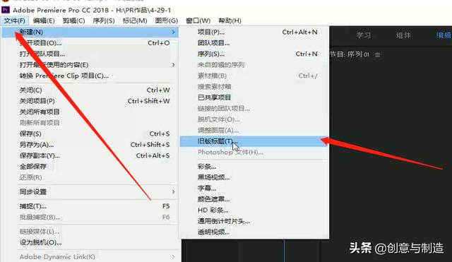Choose 团队项目... in New submenu
Image resolution: width=452 pixels, height=262 pixels.
pyautogui.click(x=254, y=43)
